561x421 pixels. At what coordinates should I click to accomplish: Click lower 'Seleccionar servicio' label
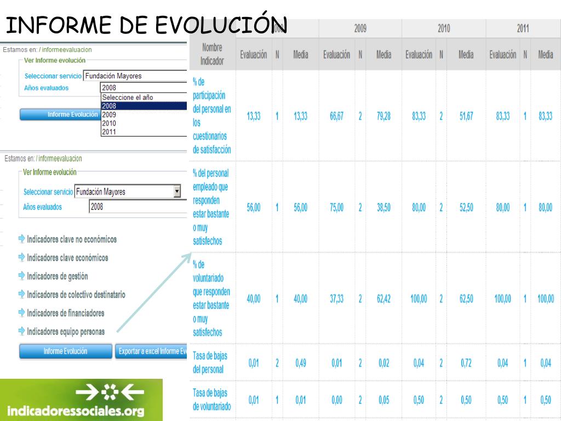pyautogui.click(x=48, y=192)
